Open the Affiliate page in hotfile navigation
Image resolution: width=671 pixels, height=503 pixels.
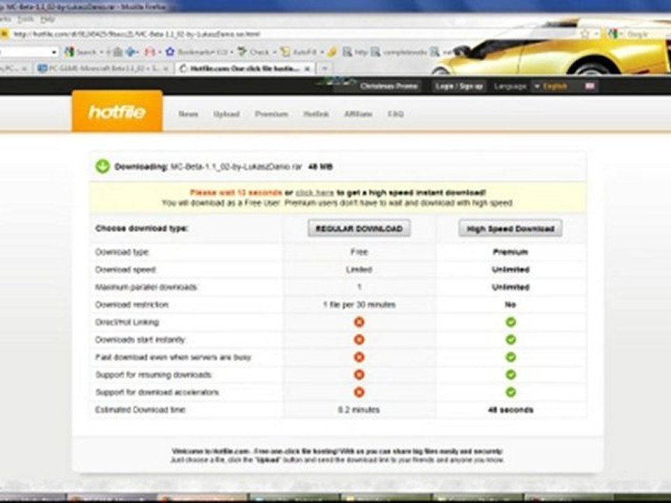358,114
